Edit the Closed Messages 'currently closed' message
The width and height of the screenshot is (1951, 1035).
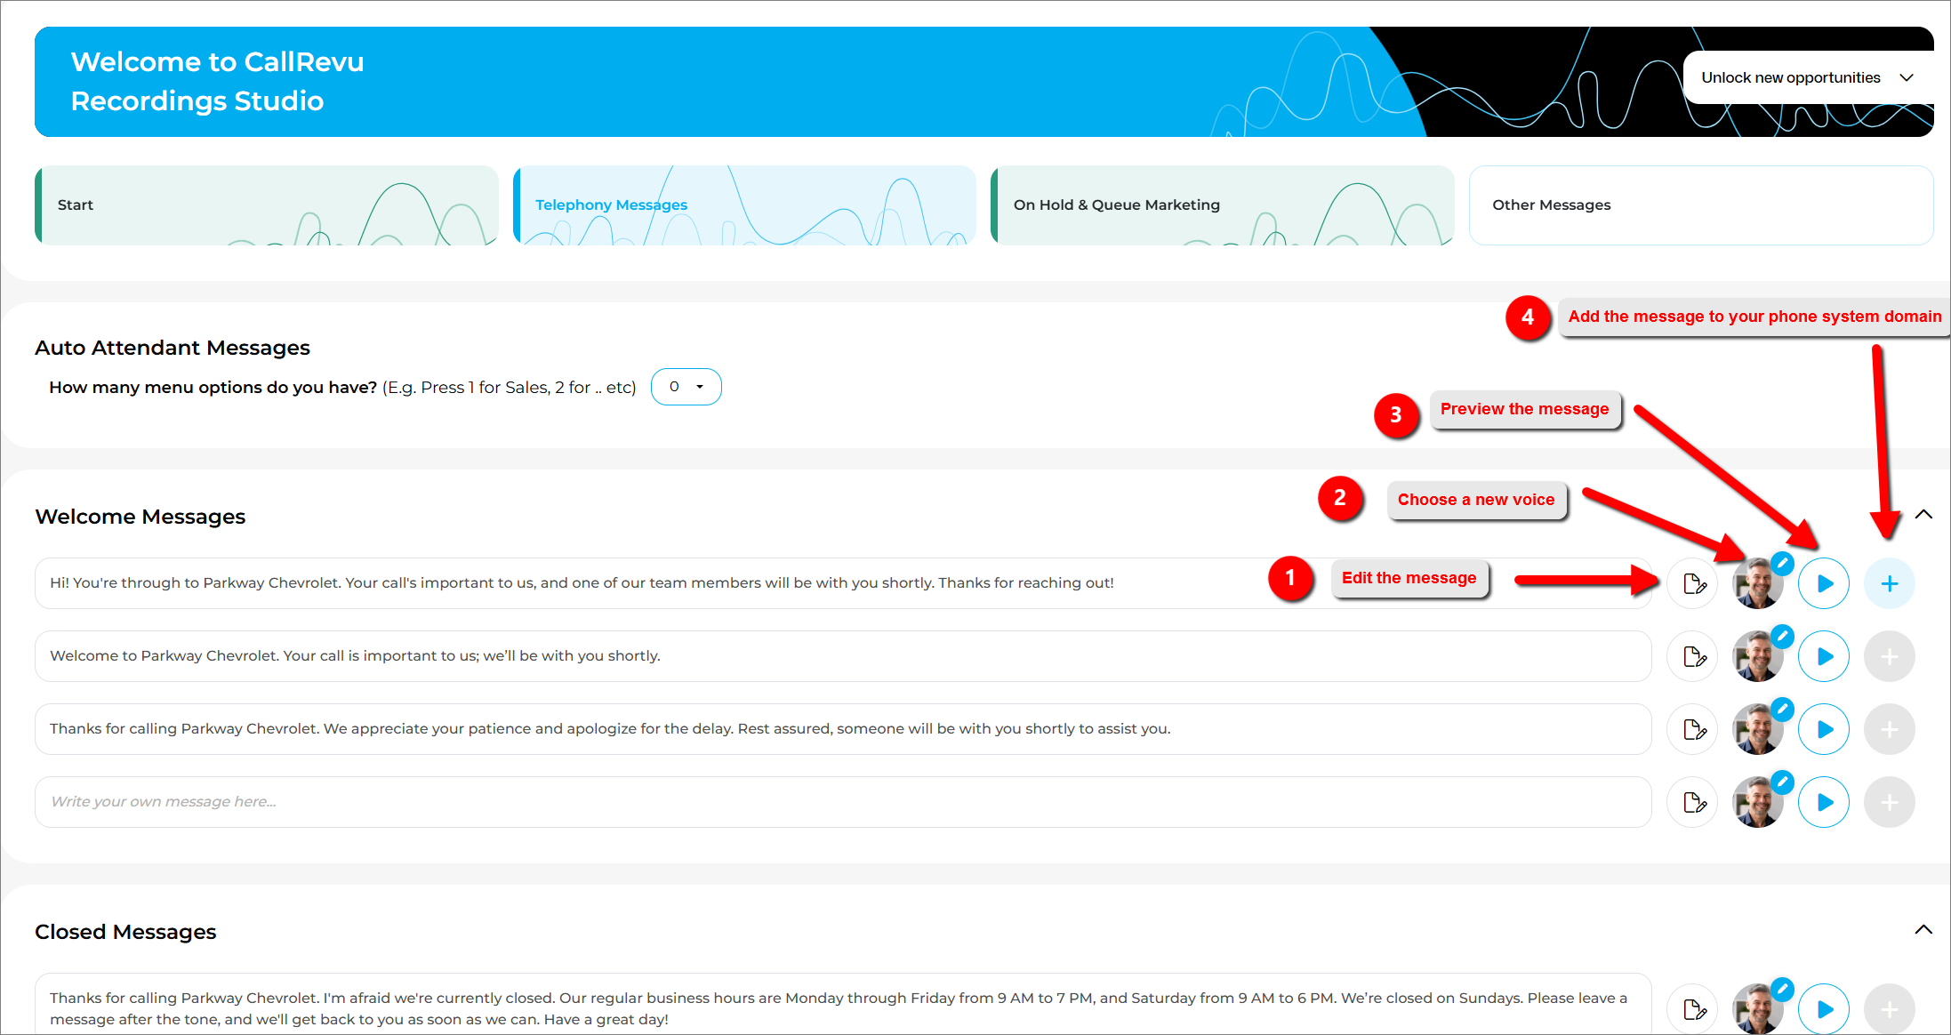click(x=1693, y=1009)
